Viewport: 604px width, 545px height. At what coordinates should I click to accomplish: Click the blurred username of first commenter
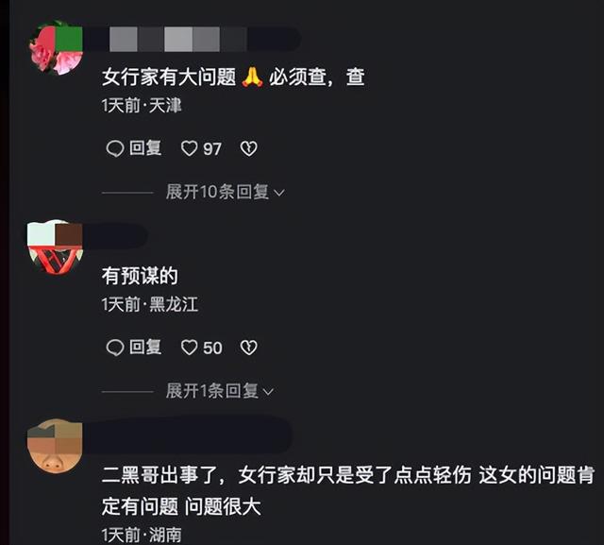(x=193, y=40)
